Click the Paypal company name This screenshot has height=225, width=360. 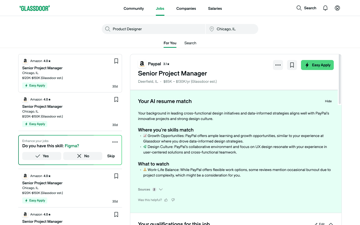(154, 64)
